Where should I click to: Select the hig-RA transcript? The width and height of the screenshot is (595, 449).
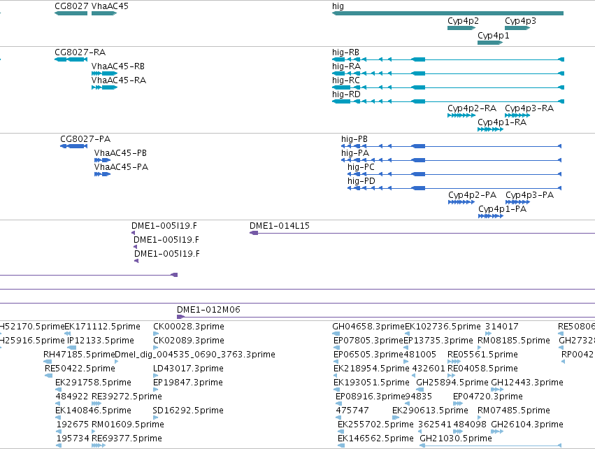(x=346, y=66)
